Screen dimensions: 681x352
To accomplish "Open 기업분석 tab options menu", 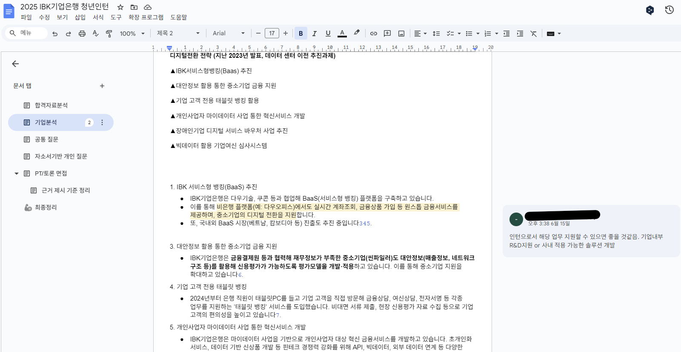I will (102, 122).
